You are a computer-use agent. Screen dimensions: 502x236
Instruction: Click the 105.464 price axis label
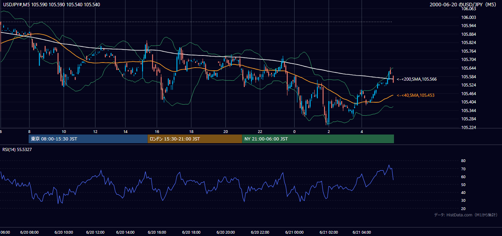pos(469,94)
